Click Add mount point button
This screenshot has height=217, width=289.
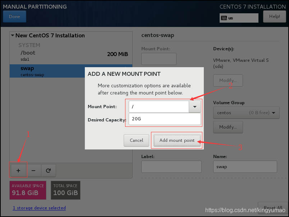177,140
